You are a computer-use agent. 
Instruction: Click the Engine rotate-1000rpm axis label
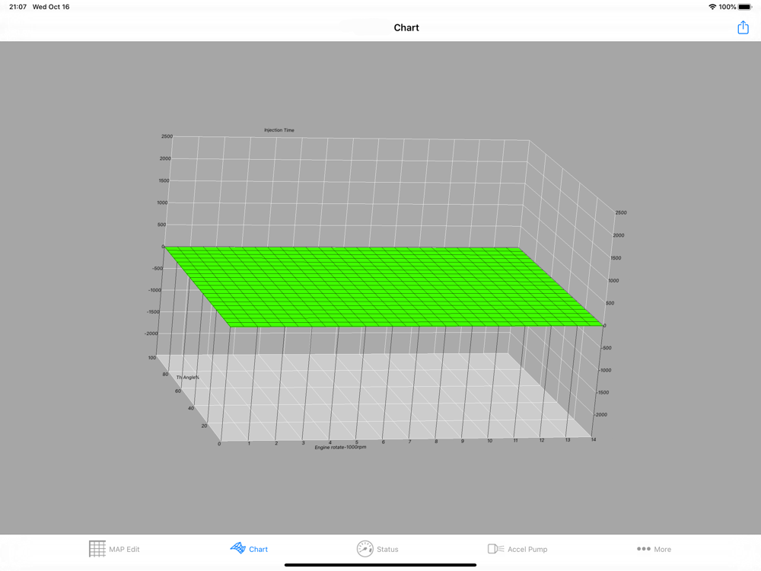tap(340, 447)
